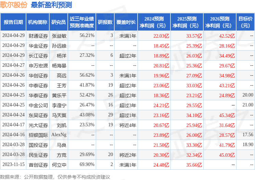255x180 pixels.
Task: Click the 2024预测净利润 column header
Action: coord(154,22)
